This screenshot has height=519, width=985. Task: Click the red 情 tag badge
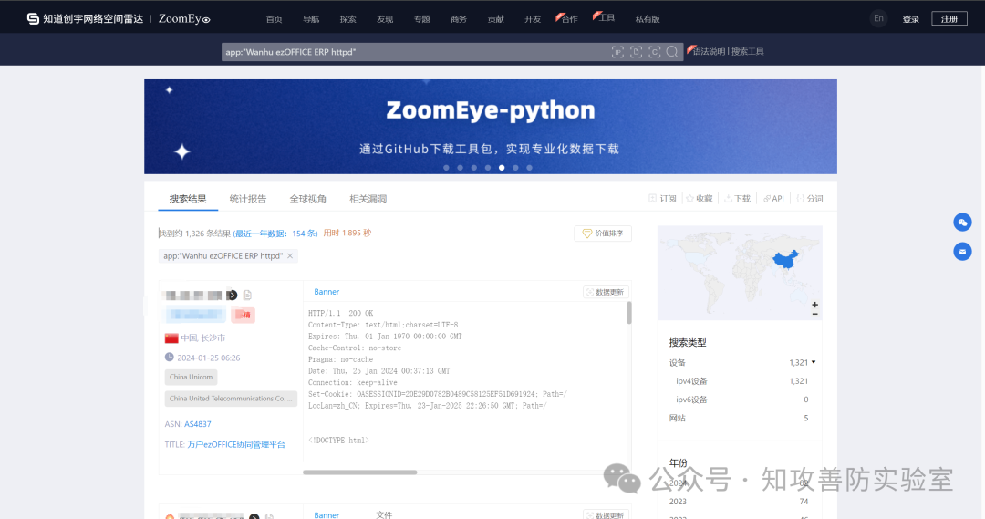tap(244, 315)
